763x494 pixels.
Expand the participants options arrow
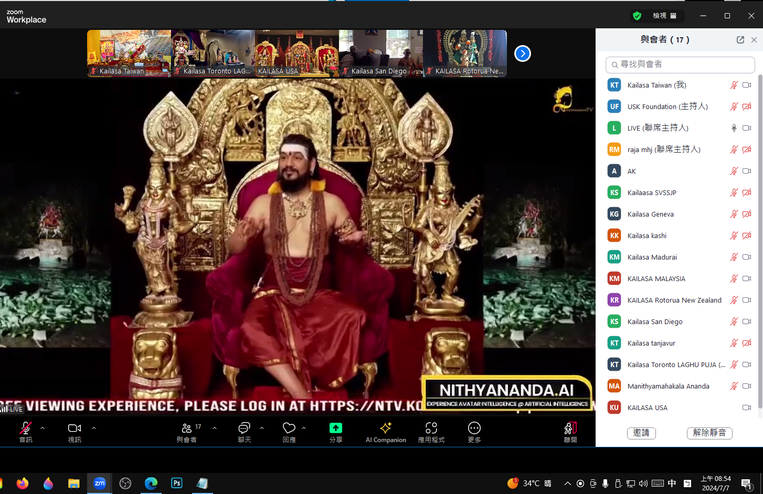tap(215, 428)
